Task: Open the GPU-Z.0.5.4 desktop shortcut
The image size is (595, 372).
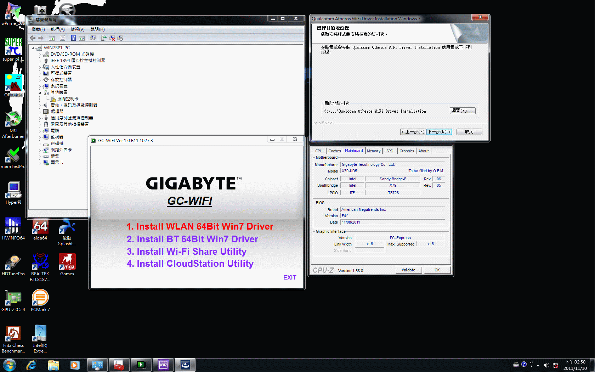Action: 13,300
